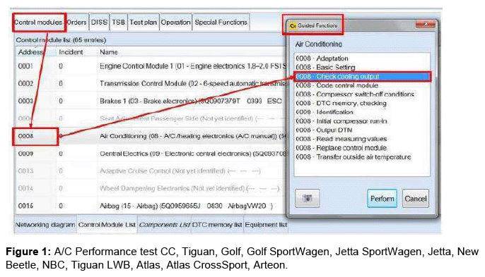Image resolution: width=485 pixels, height=277 pixels.
Task: Select '0008 - Identification' function
Action: [324, 112]
